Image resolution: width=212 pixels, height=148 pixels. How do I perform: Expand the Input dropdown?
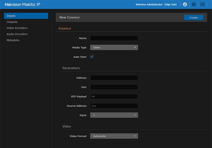tap(114, 115)
